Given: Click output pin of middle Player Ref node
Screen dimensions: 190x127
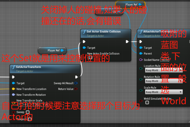Looking at the screenshot, I should click(x=62, y=50).
